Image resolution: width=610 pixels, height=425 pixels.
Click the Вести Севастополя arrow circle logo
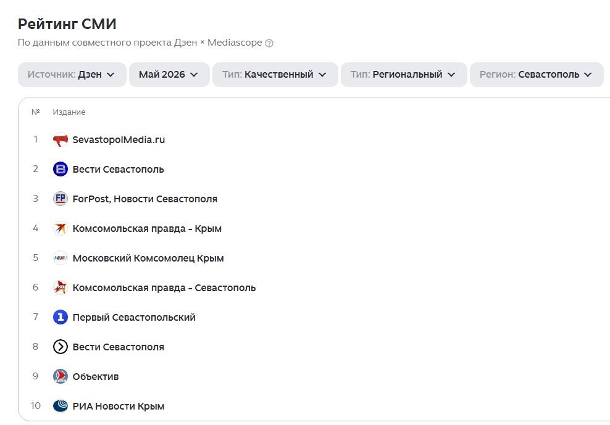[x=61, y=347]
